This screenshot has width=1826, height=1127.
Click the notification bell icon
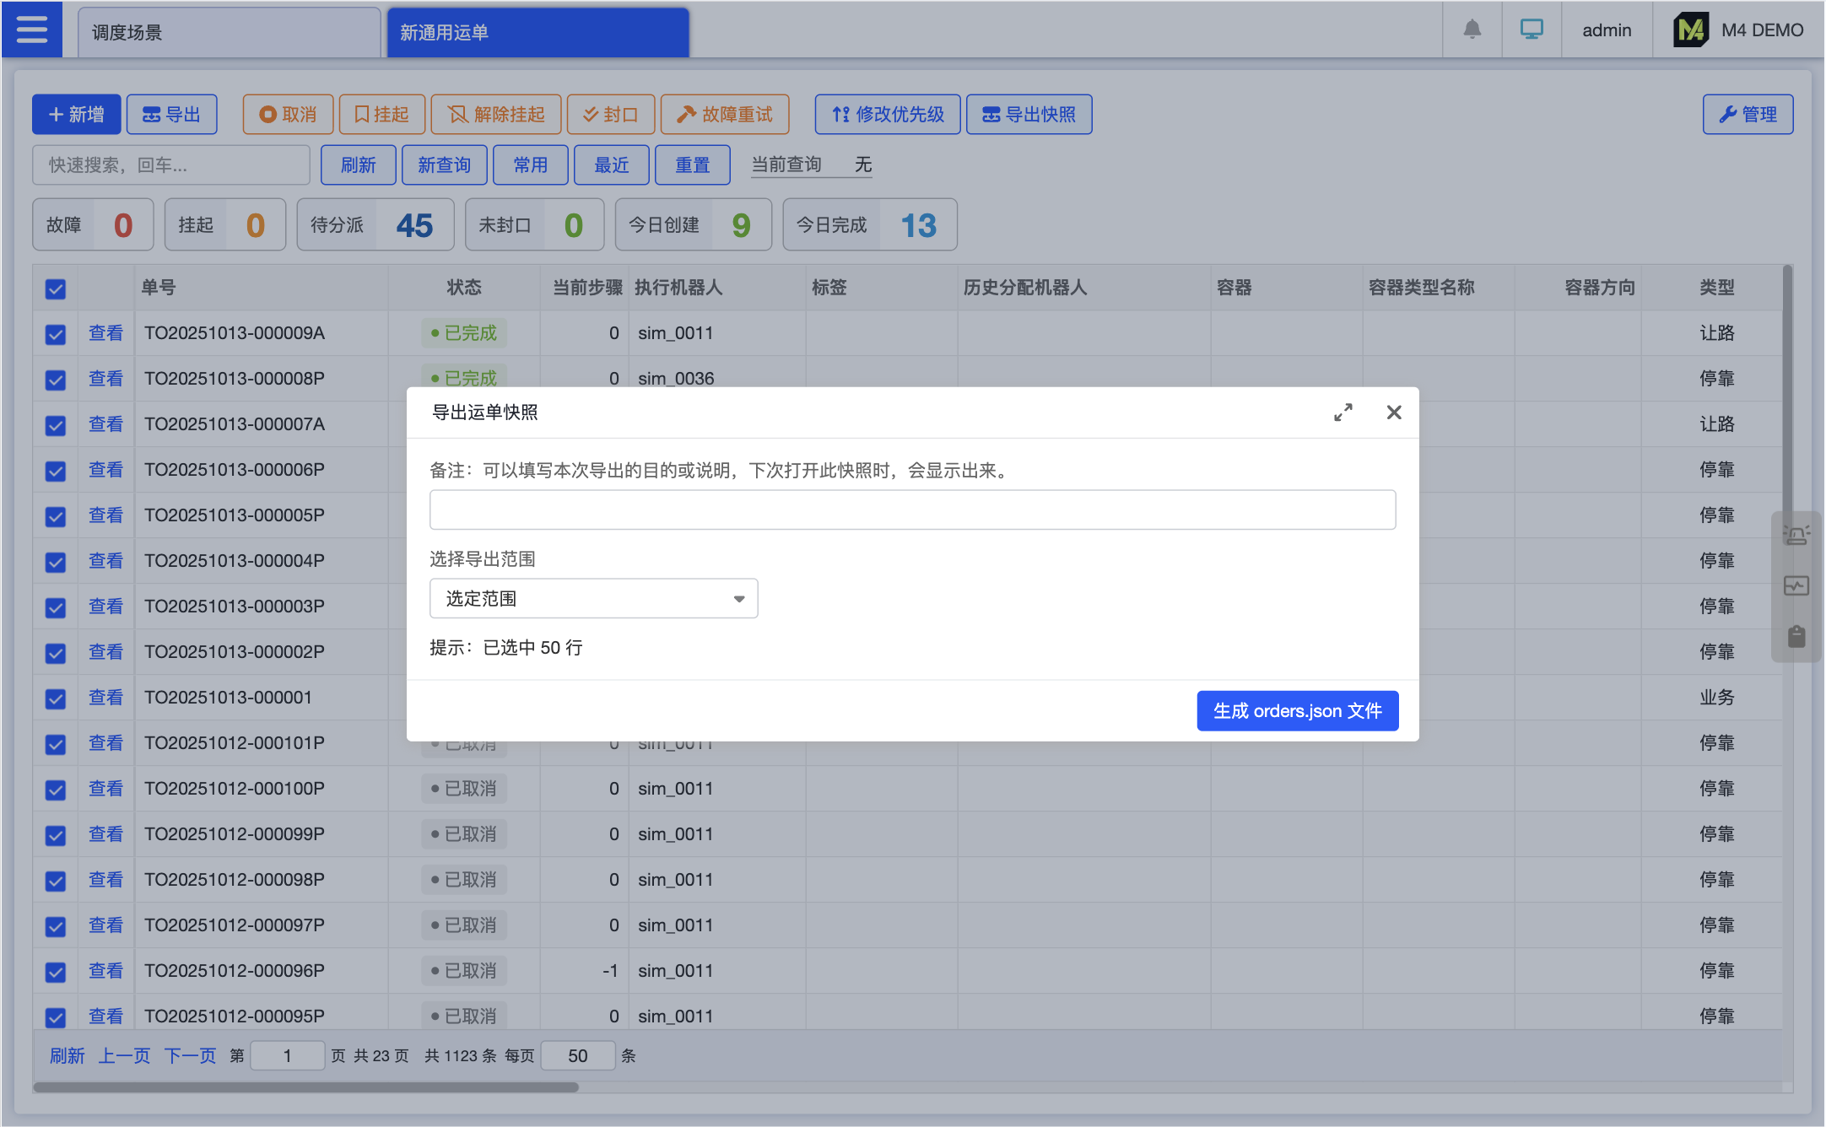[x=1472, y=30]
